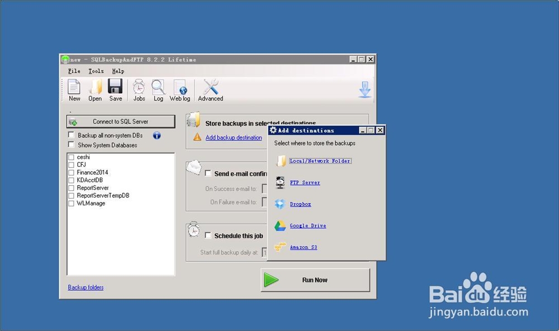Open the Tools menu

[x=96, y=71]
